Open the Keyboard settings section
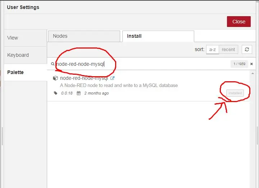The image size is (259, 188). click(x=26, y=55)
